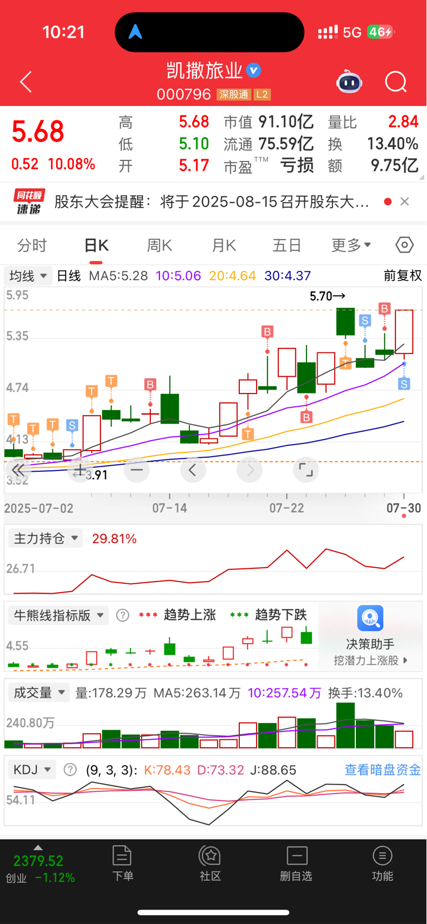Open 均线 indicator dropdown
The image size is (427, 924).
point(28,276)
